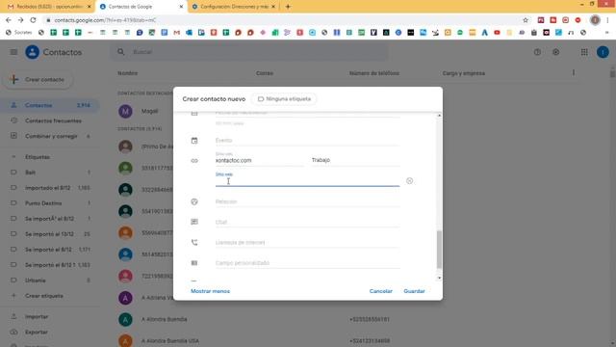Open the Trabajo label field for website

coord(355,160)
